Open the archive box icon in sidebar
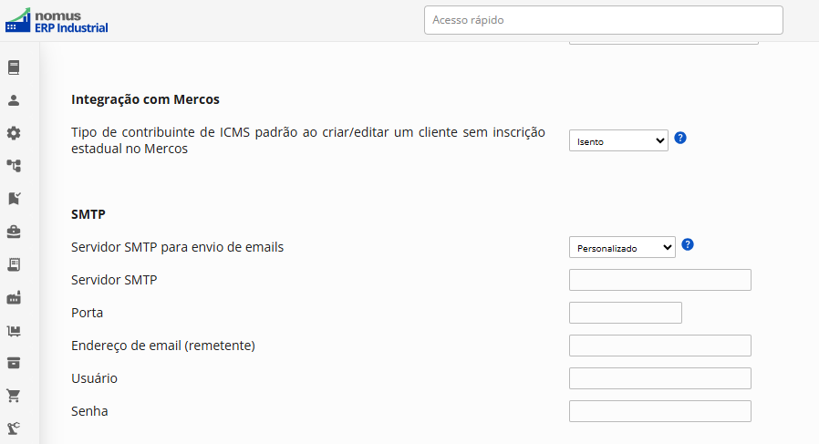Screen dimensions: 819x444 coord(14,363)
